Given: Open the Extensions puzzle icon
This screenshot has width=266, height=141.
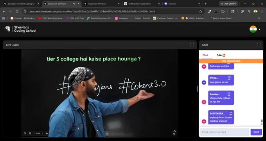Looking at the screenshot, I should 223,12.
